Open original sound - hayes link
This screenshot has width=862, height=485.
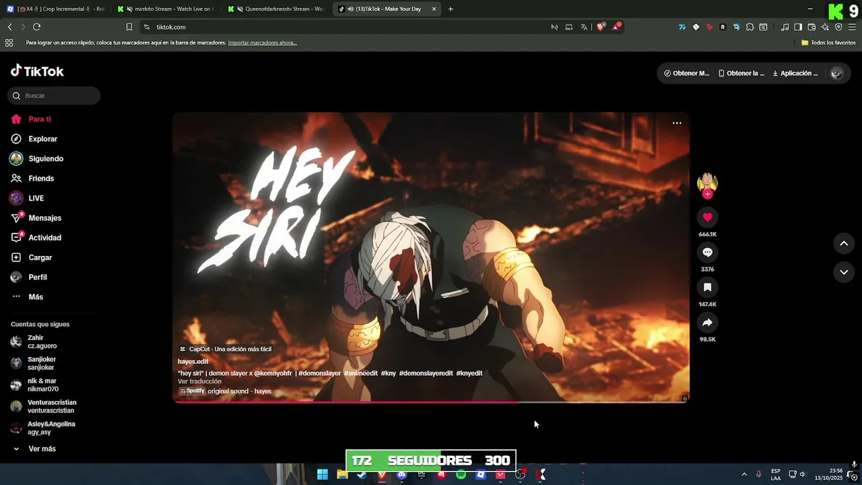point(239,391)
